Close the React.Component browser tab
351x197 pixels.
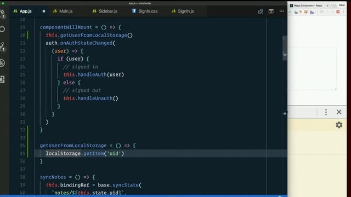pyautogui.click(x=327, y=5)
